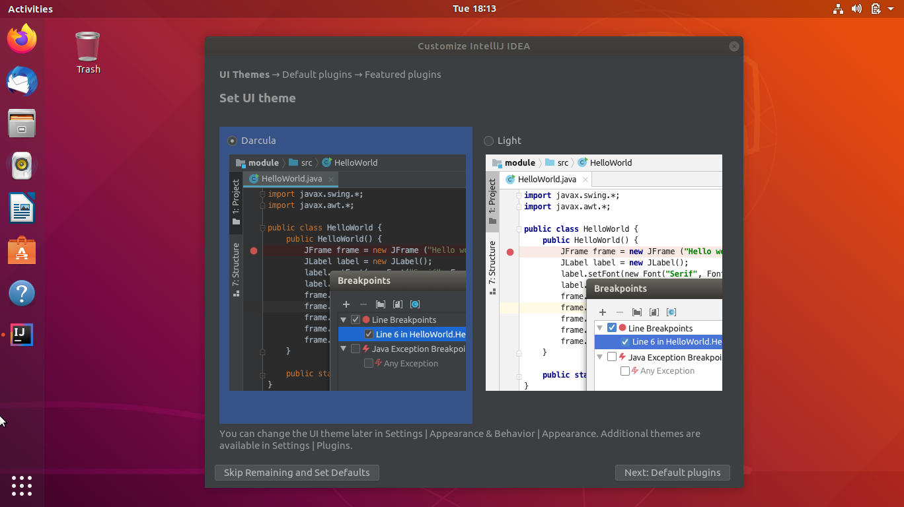Collapse Line Breakpoints in the Light theme panel

599,327
